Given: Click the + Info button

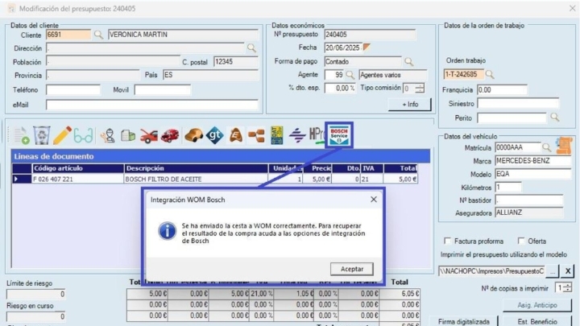Looking at the screenshot, I should pyautogui.click(x=409, y=104).
